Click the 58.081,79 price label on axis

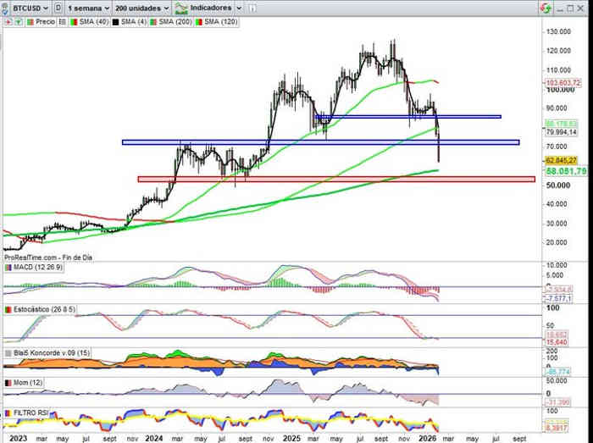[x=565, y=170]
